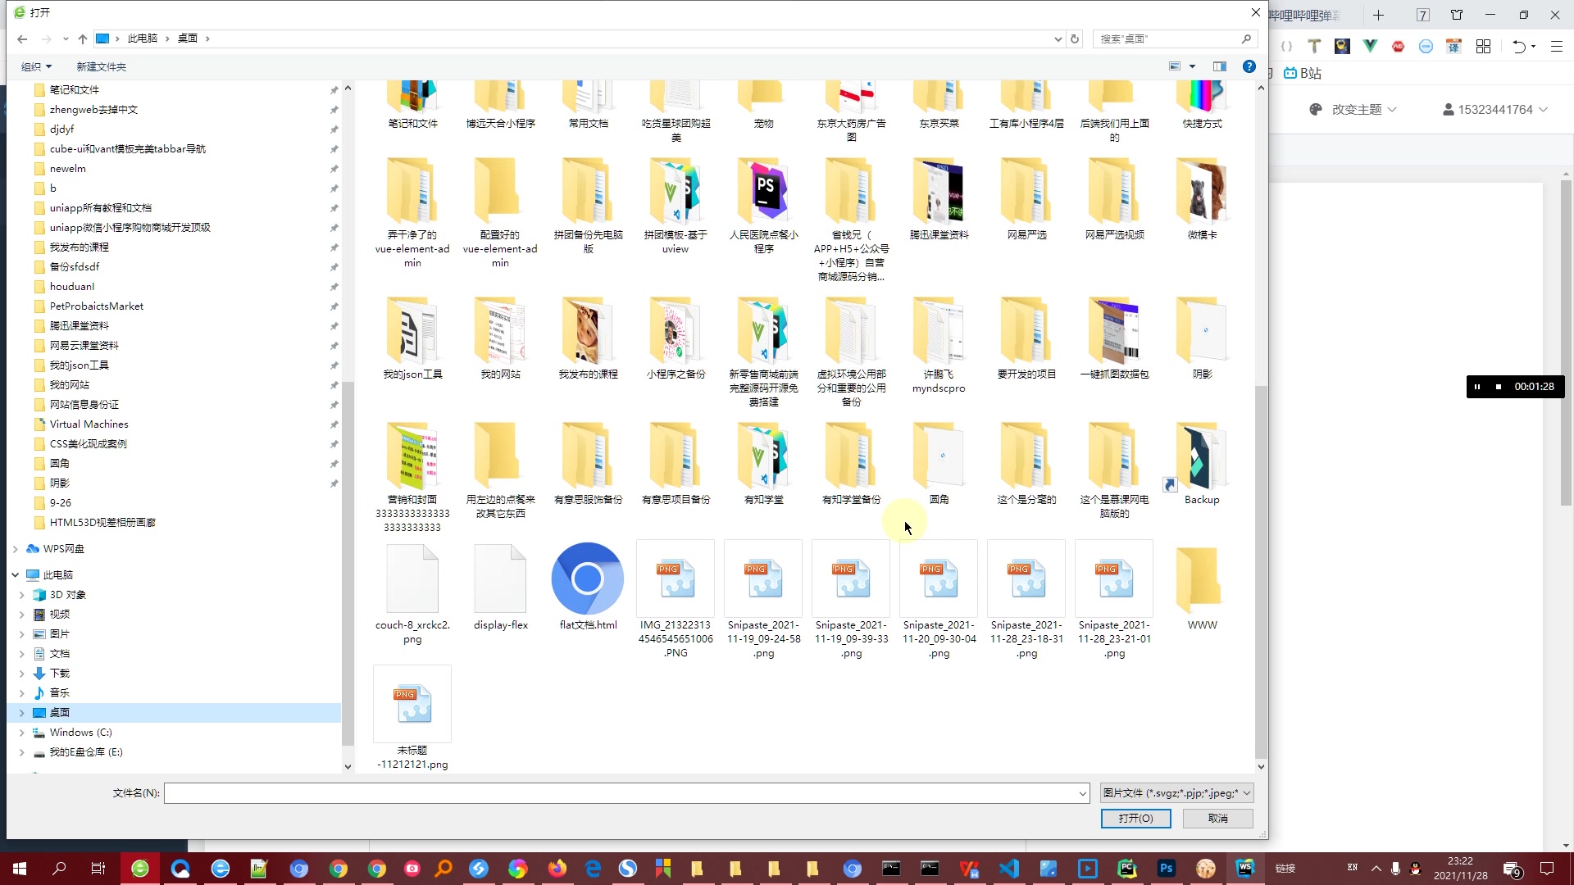Collapse the 此电脑 tree node
This screenshot has width=1574, height=885.
15,575
